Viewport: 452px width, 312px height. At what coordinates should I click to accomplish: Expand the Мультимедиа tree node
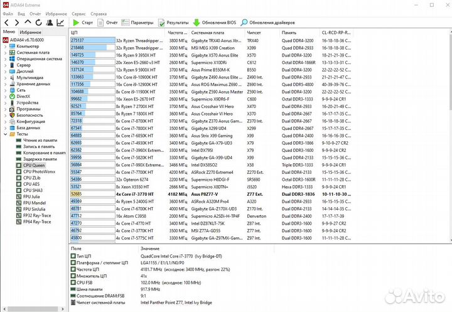(5, 78)
